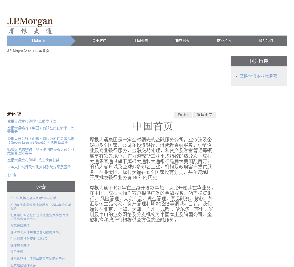This screenshot has width=294, height=267.
Task: Switch language with the English button
Action: [x=183, y=115]
